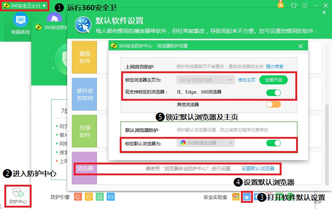Click the 默认浏览器防护 section heading
This screenshot has width=332, height=209.
142,130
